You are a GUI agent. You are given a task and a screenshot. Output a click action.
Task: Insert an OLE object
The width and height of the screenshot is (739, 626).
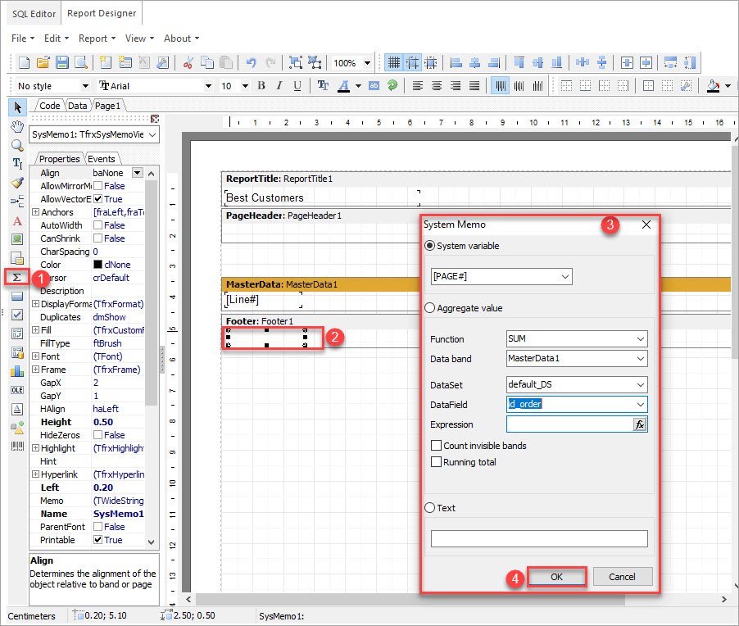click(x=17, y=390)
